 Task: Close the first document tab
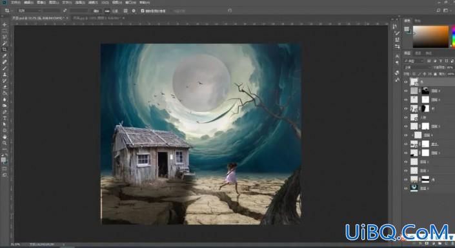pos(67,18)
